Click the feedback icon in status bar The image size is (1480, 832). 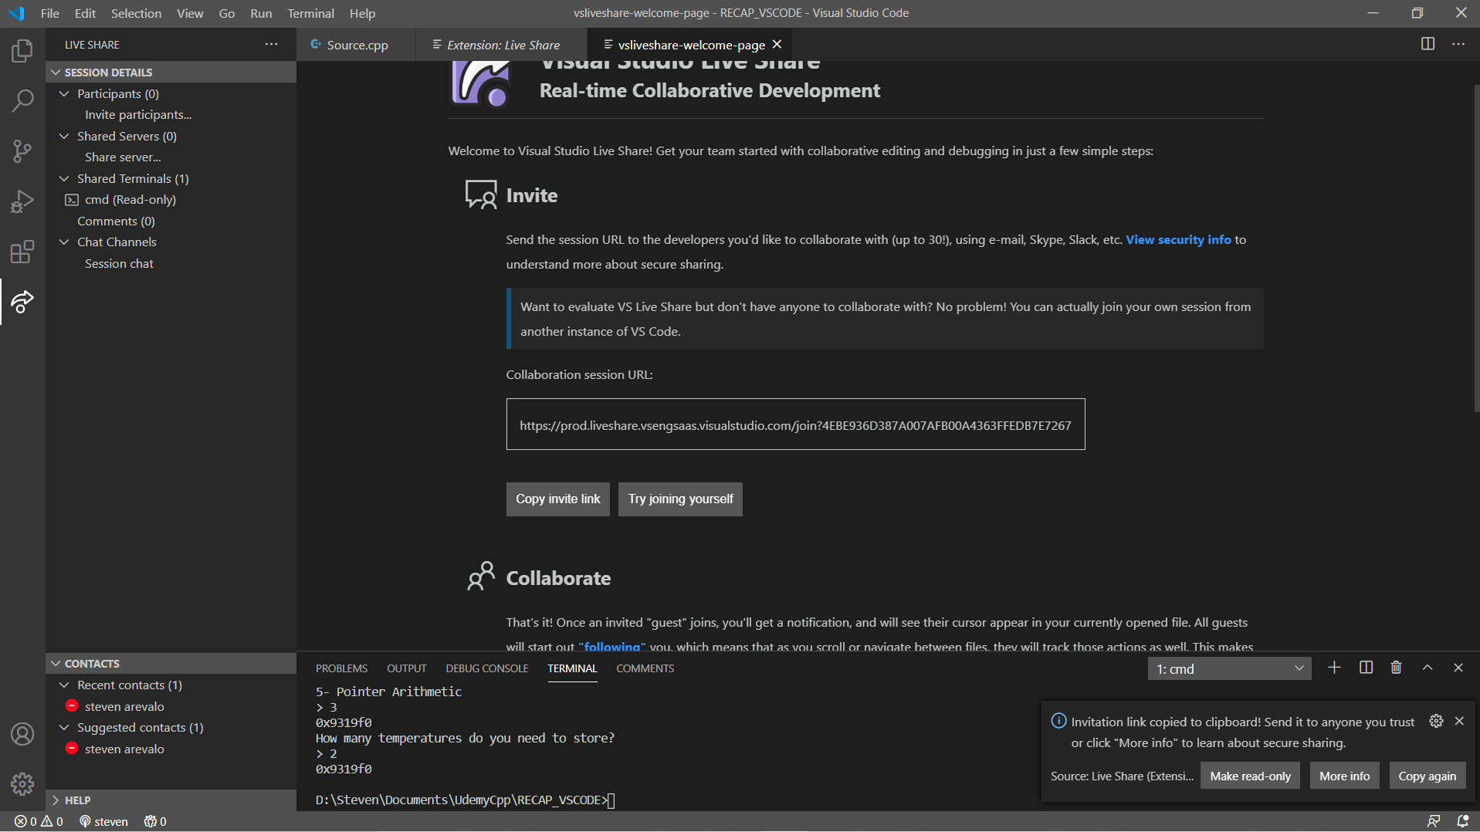[1433, 822]
